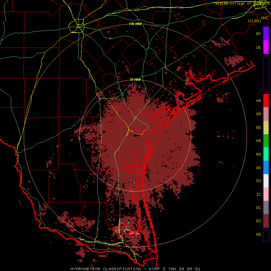Click the DS white legend swatch

coord(266,181)
